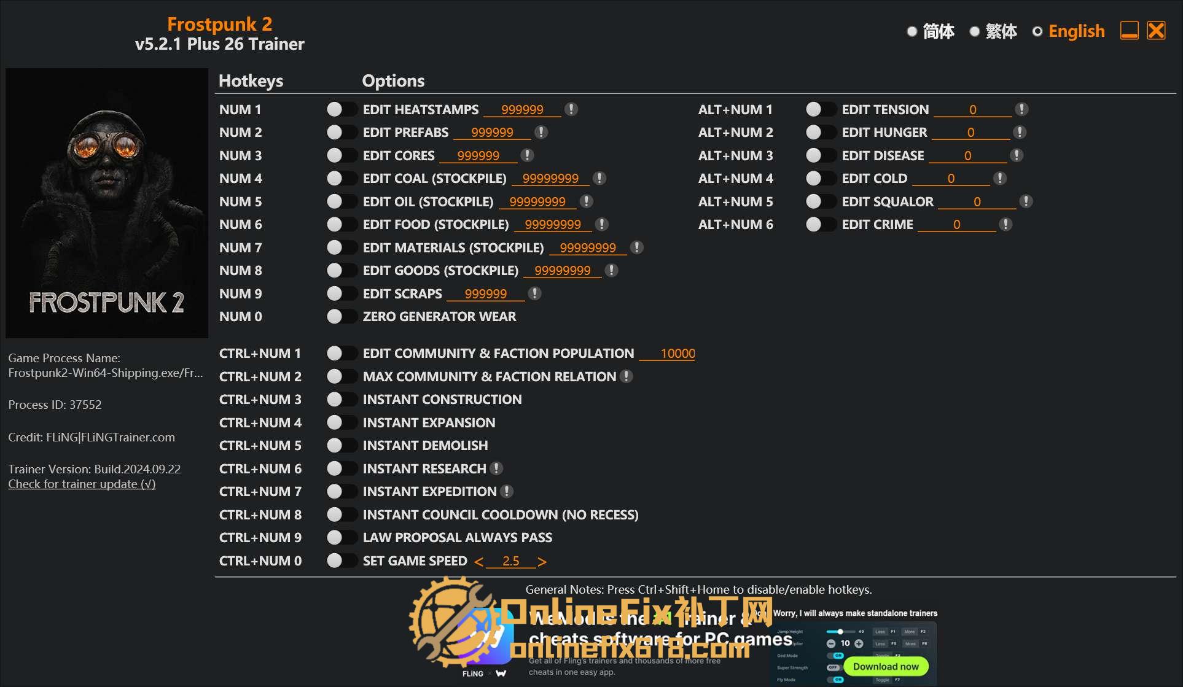Toggle INSTANT RESEARCH switch
Image resolution: width=1183 pixels, height=687 pixels.
pos(342,468)
